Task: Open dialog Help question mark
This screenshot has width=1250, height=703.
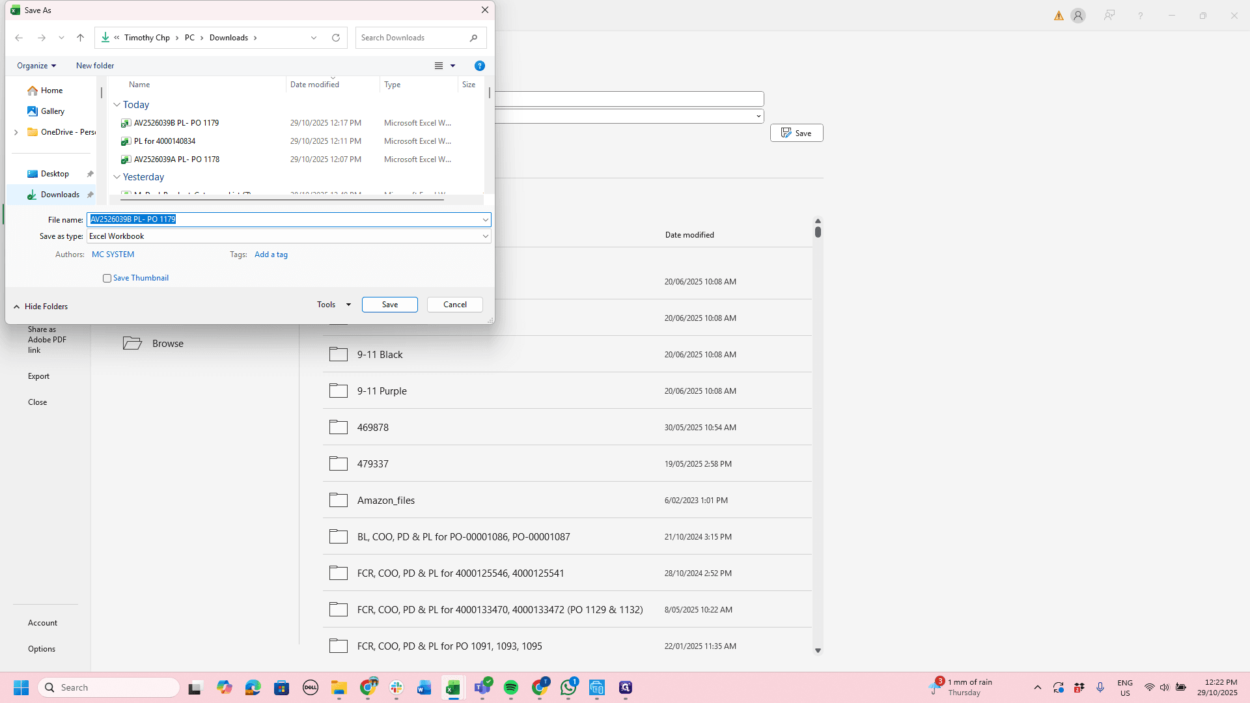Action: (480, 66)
